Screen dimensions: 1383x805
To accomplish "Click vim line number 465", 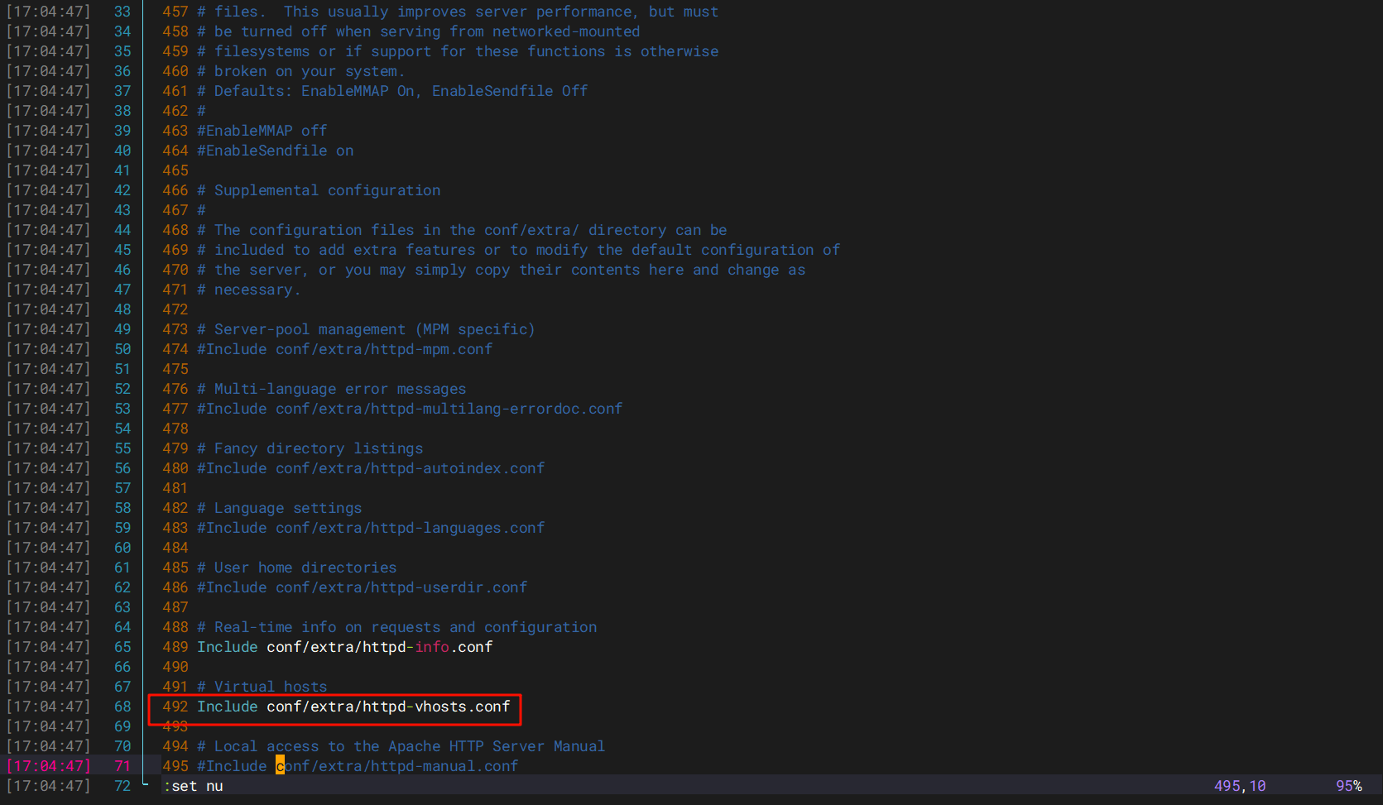I will pyautogui.click(x=175, y=170).
